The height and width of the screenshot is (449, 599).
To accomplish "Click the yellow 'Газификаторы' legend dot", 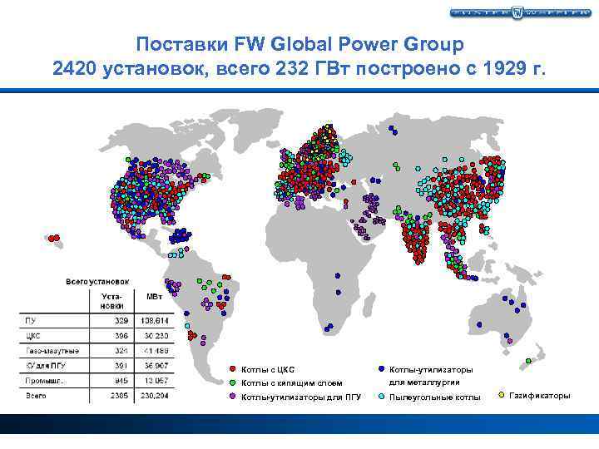I will coord(502,394).
